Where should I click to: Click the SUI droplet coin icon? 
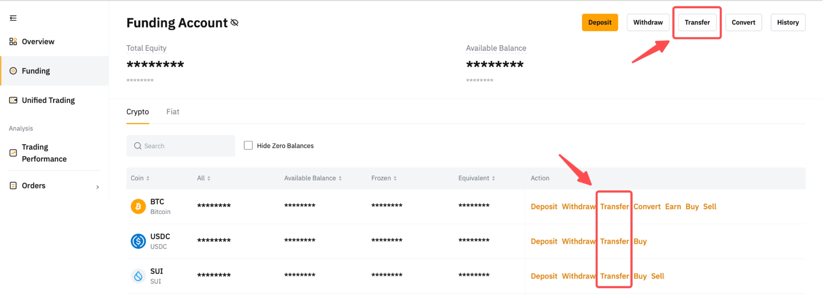(x=138, y=276)
